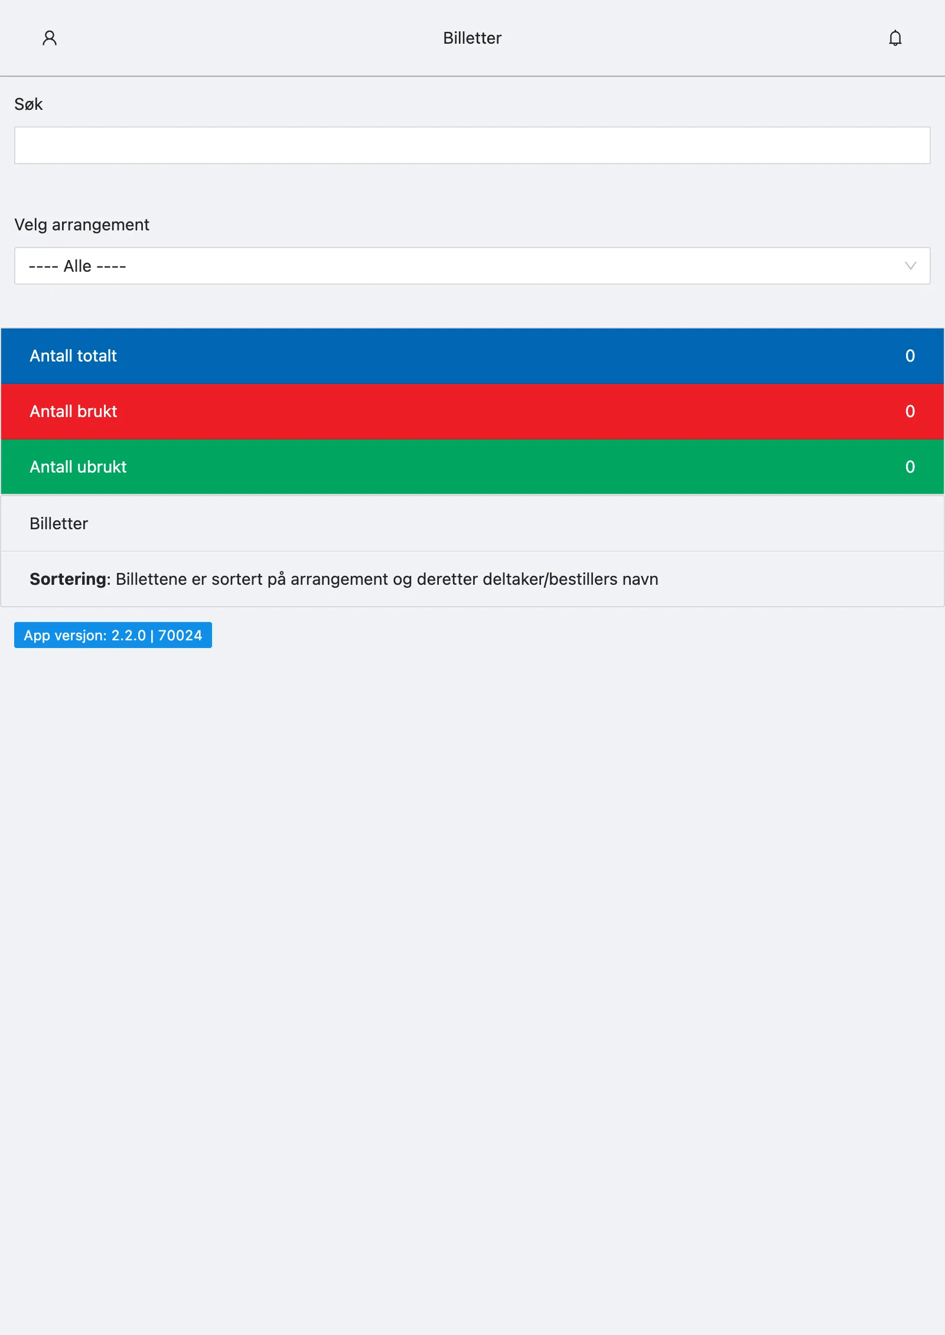Click the Billetter list section header
Image resolution: width=945 pixels, height=1335 pixels.
coord(472,523)
